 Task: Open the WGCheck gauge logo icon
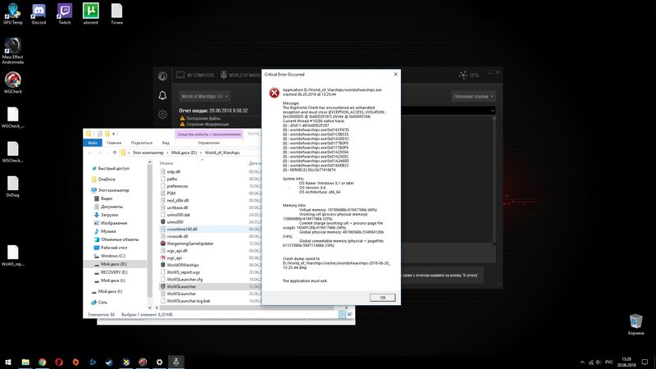point(162,76)
